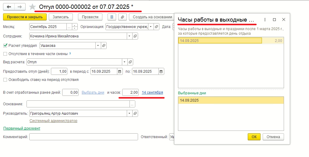Screen dimensions: 309x157
Task: Expand the Расчет утвердил dropdown
Action: (x=98, y=46)
